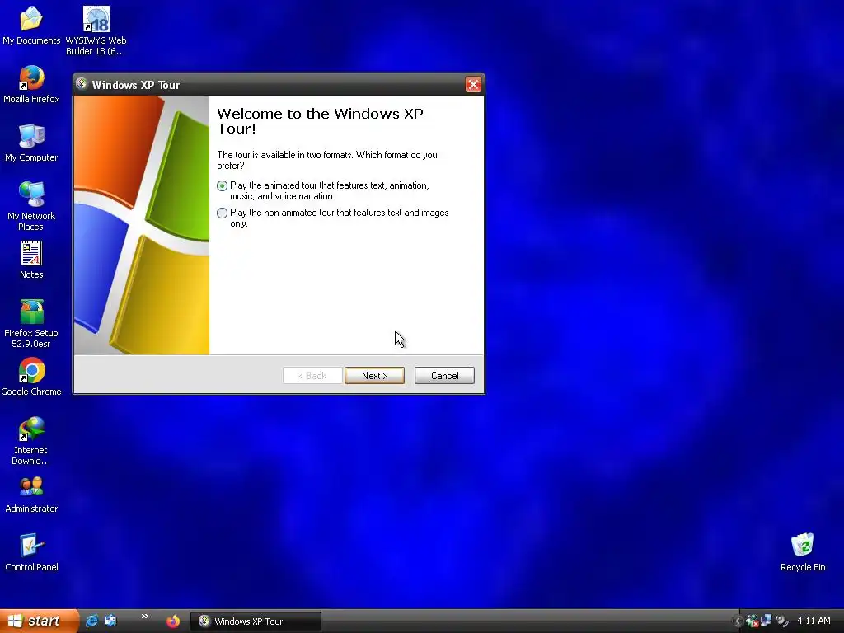Click the Windows Messenger tray icon

click(753, 621)
